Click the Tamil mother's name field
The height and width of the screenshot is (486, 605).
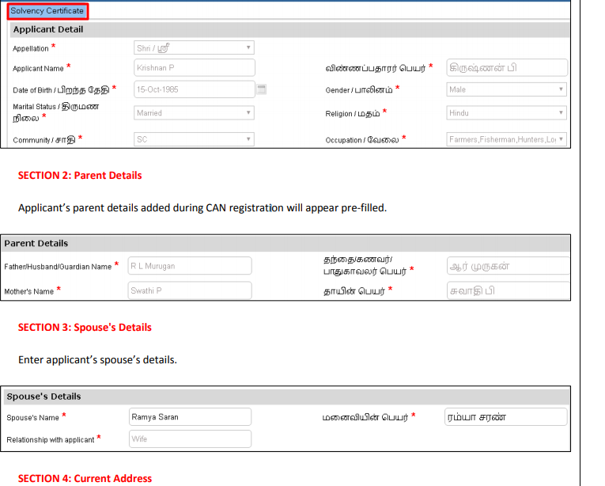509,290
